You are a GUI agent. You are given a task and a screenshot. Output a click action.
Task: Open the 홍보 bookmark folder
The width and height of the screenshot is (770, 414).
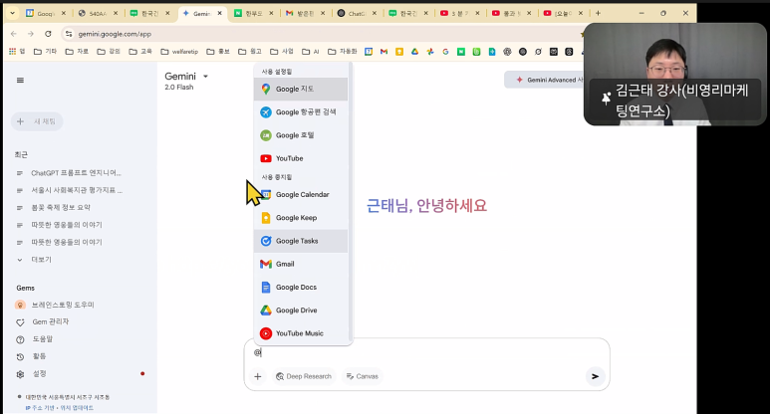[x=218, y=51]
